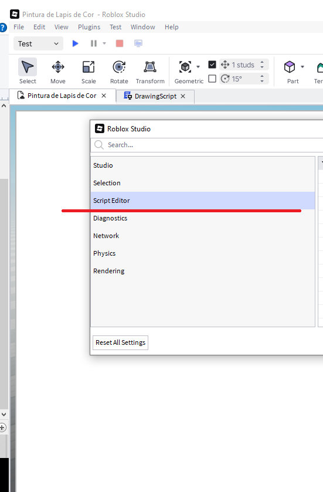Image resolution: width=323 pixels, height=492 pixels.
Task: Click the Geometric collision mode icon
Action: 185,67
